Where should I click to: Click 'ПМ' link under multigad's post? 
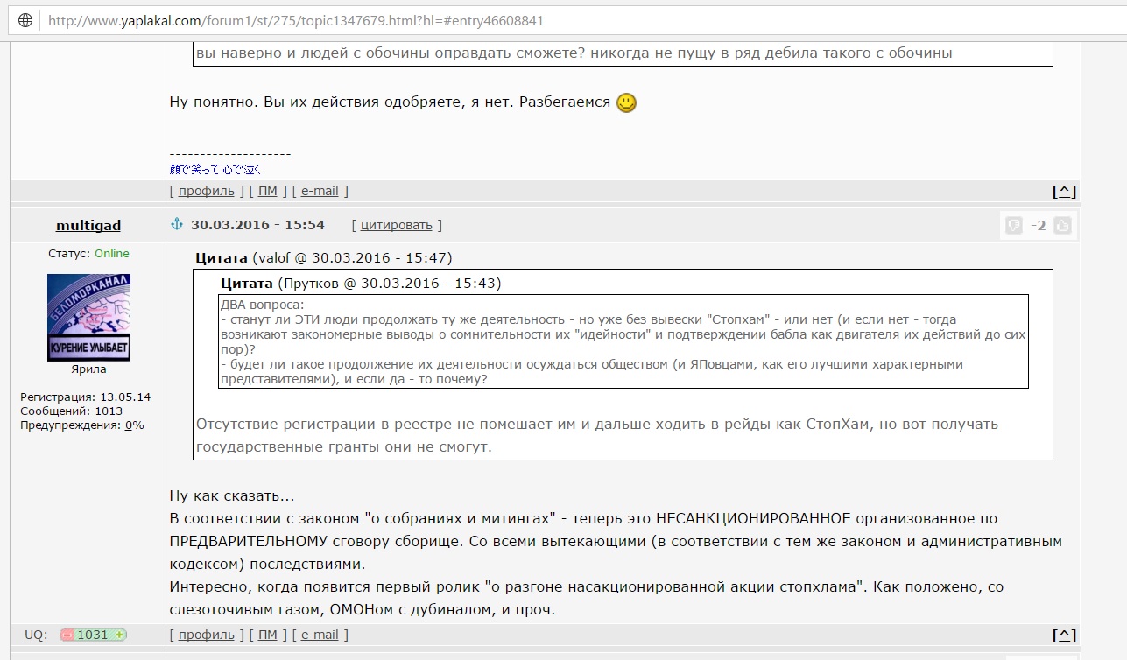pos(267,635)
